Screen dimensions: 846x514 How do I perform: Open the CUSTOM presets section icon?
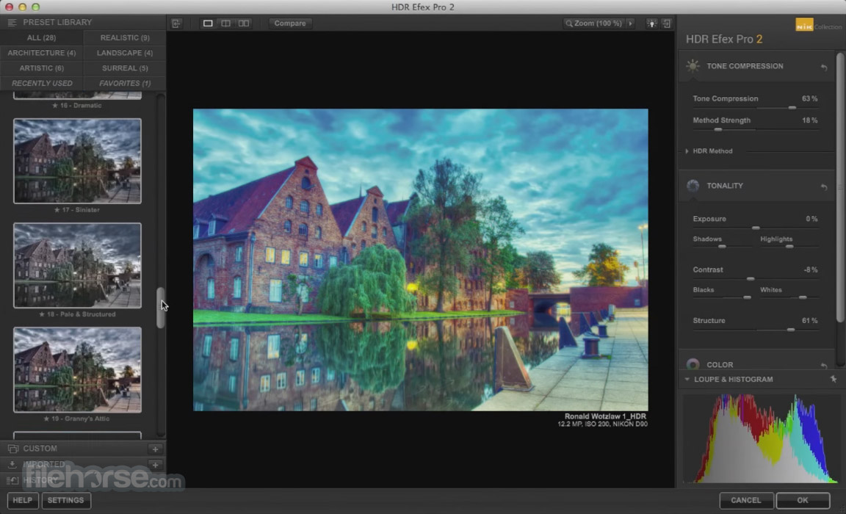[x=13, y=449]
